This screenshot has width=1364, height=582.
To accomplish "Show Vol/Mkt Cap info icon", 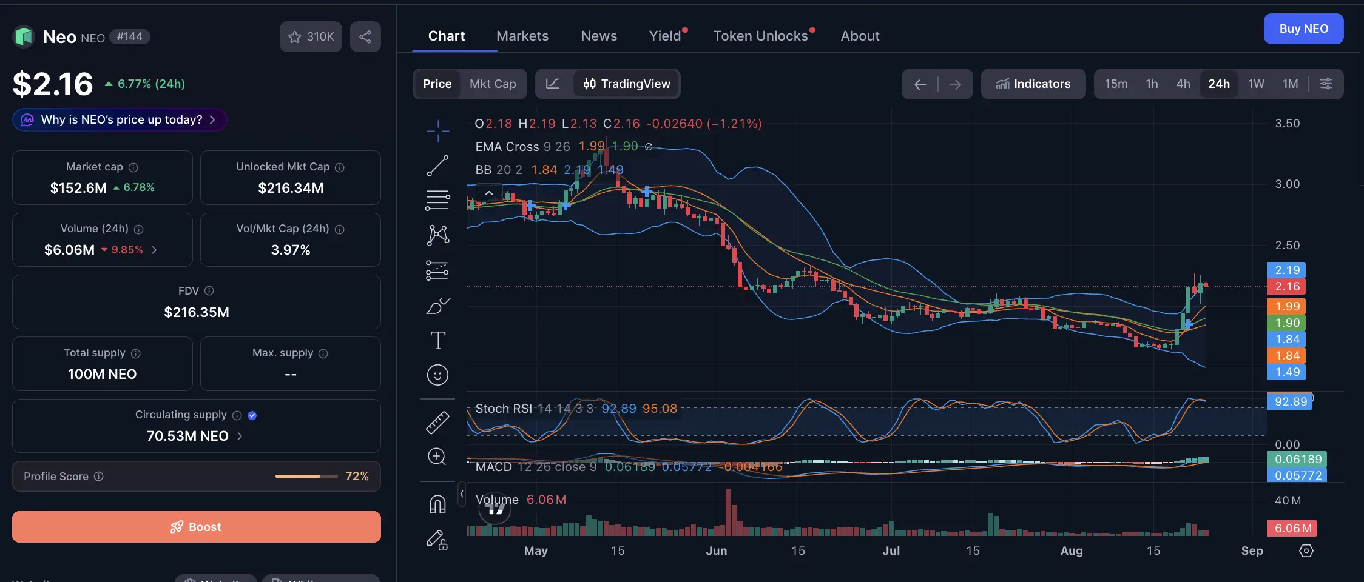I will point(340,229).
